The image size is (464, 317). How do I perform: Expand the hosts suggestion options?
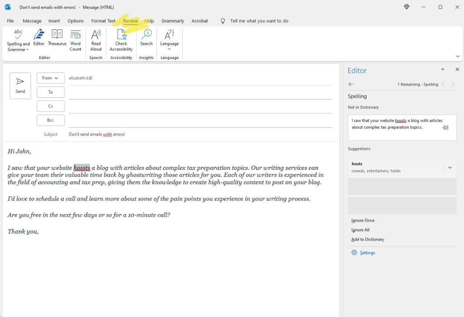pos(449,167)
